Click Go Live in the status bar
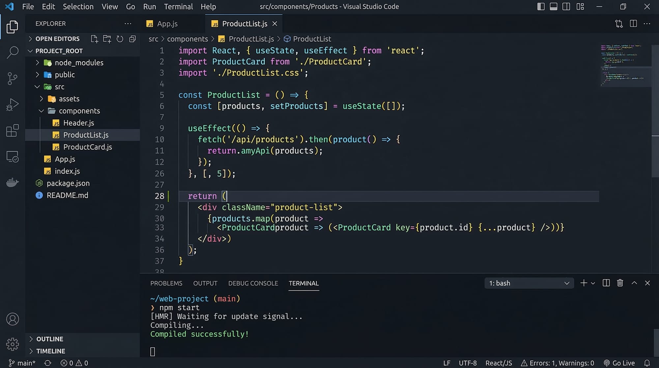 pos(619,363)
